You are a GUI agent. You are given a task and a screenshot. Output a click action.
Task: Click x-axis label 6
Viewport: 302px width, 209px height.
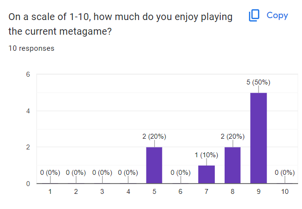click(x=180, y=192)
